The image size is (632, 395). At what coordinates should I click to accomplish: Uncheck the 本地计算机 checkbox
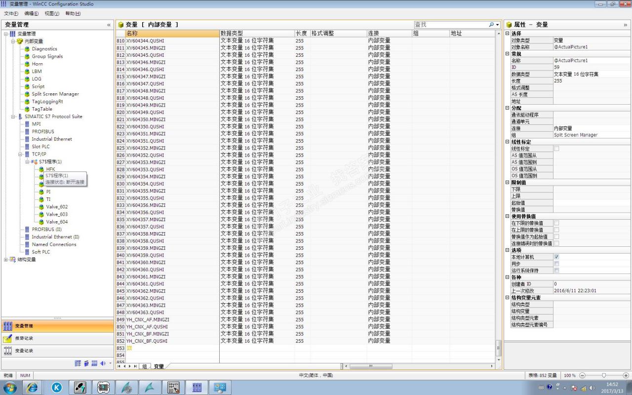tap(556, 257)
